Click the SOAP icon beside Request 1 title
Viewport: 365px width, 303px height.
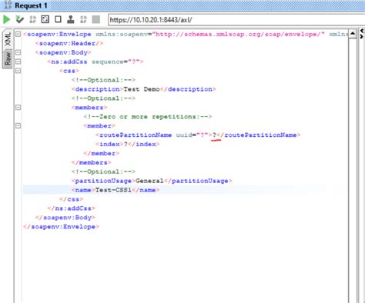(x=8, y=5)
